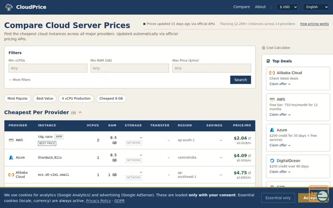The image size is (333, 208).
Task: Sort by the REGION column header
Action: coord(185,126)
